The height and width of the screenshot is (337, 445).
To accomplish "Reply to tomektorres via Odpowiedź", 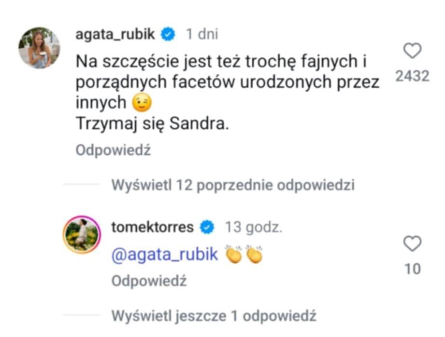I will click(149, 281).
